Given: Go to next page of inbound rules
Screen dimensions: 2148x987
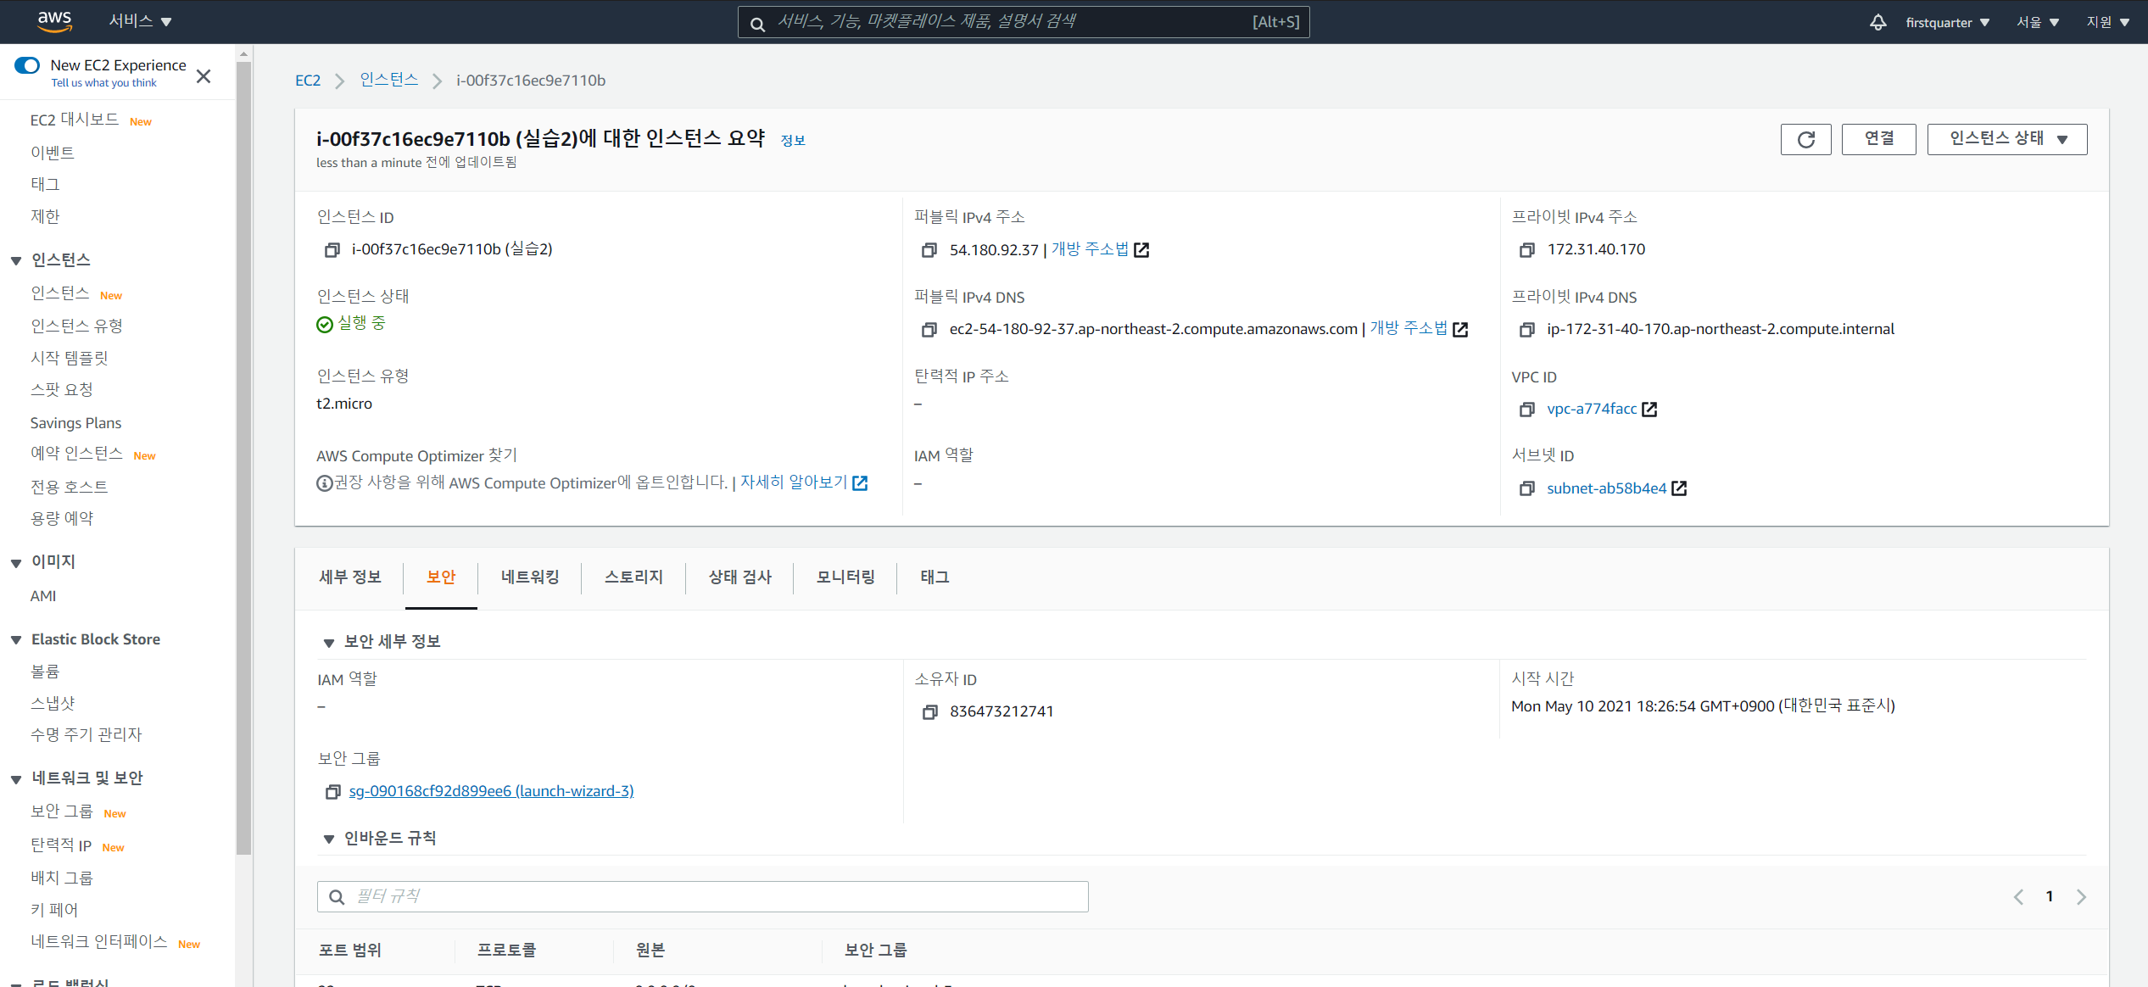Looking at the screenshot, I should [2081, 896].
